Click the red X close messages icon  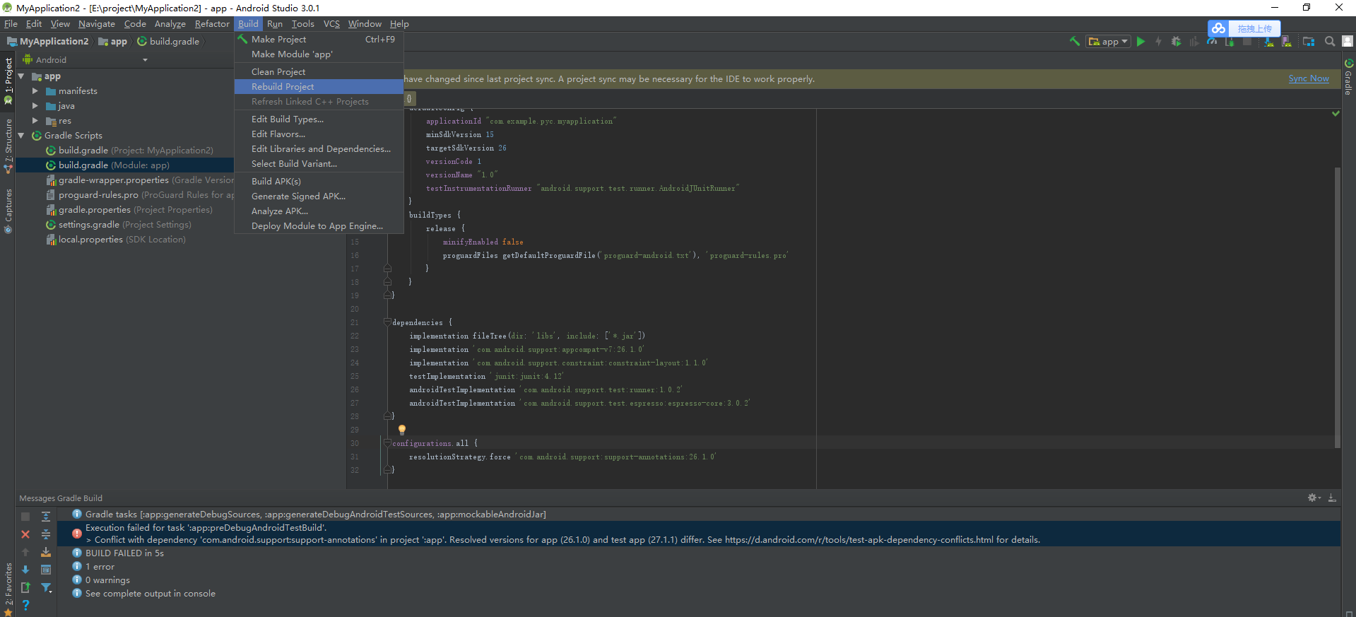pyautogui.click(x=25, y=534)
